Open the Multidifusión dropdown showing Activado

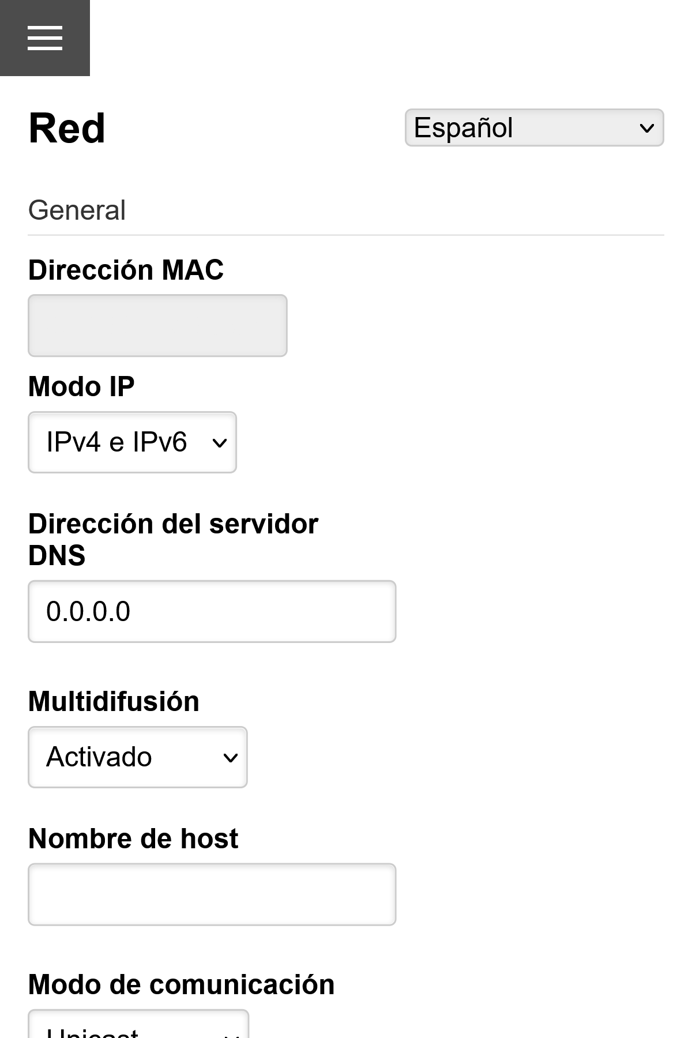pyautogui.click(x=137, y=757)
